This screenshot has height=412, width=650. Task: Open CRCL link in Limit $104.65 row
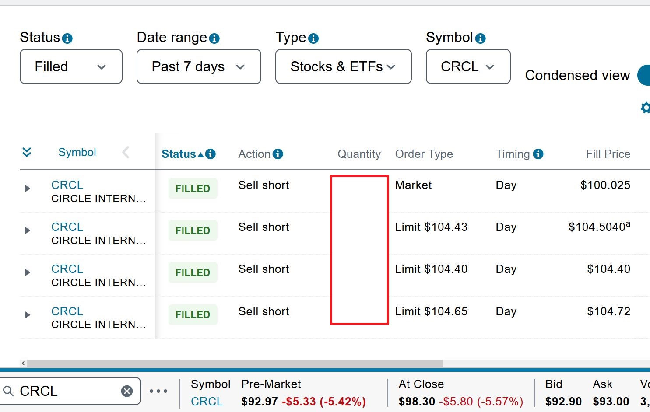(x=67, y=311)
